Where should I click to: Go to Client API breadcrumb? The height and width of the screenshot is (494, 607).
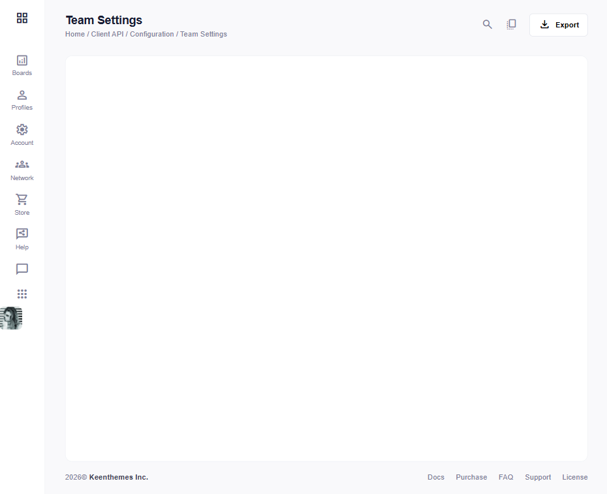pyautogui.click(x=107, y=34)
